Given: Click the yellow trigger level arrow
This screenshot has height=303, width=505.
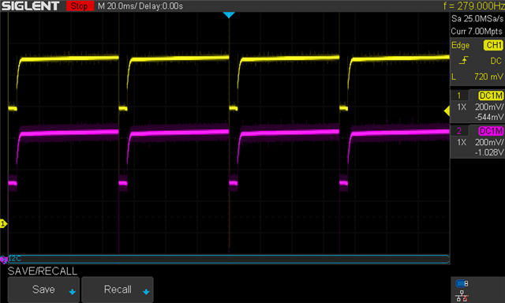Looking at the screenshot, I should tap(447, 111).
